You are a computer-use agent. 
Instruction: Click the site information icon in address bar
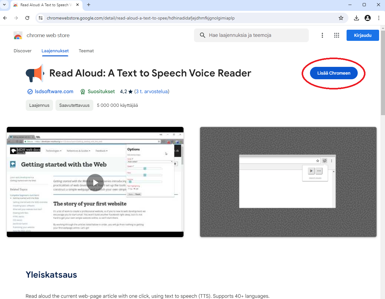click(x=41, y=18)
